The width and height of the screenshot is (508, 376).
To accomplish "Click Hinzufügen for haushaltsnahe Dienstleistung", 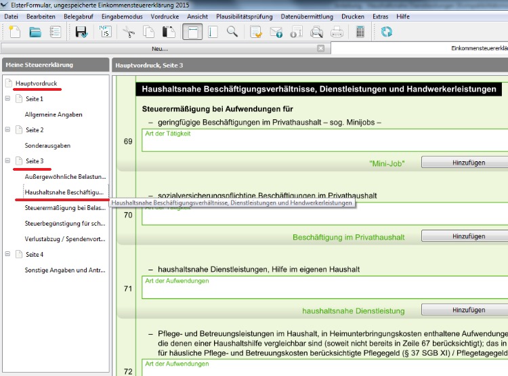I will coord(465,310).
